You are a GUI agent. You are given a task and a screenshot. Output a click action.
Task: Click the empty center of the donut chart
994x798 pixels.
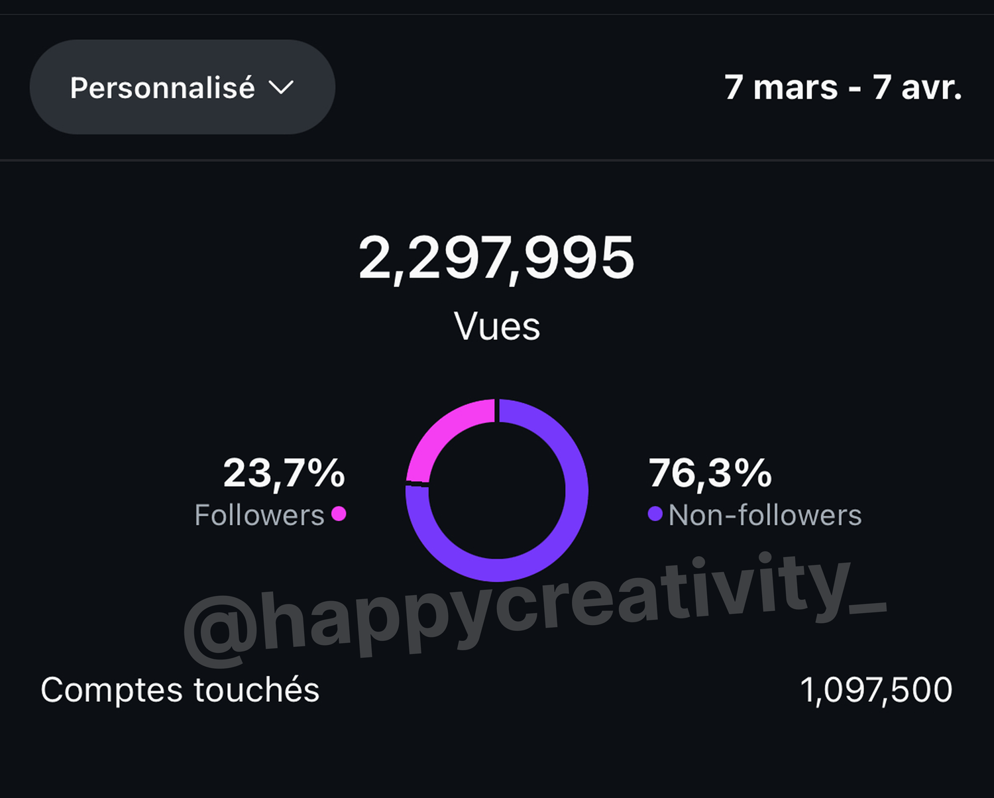coord(497,490)
